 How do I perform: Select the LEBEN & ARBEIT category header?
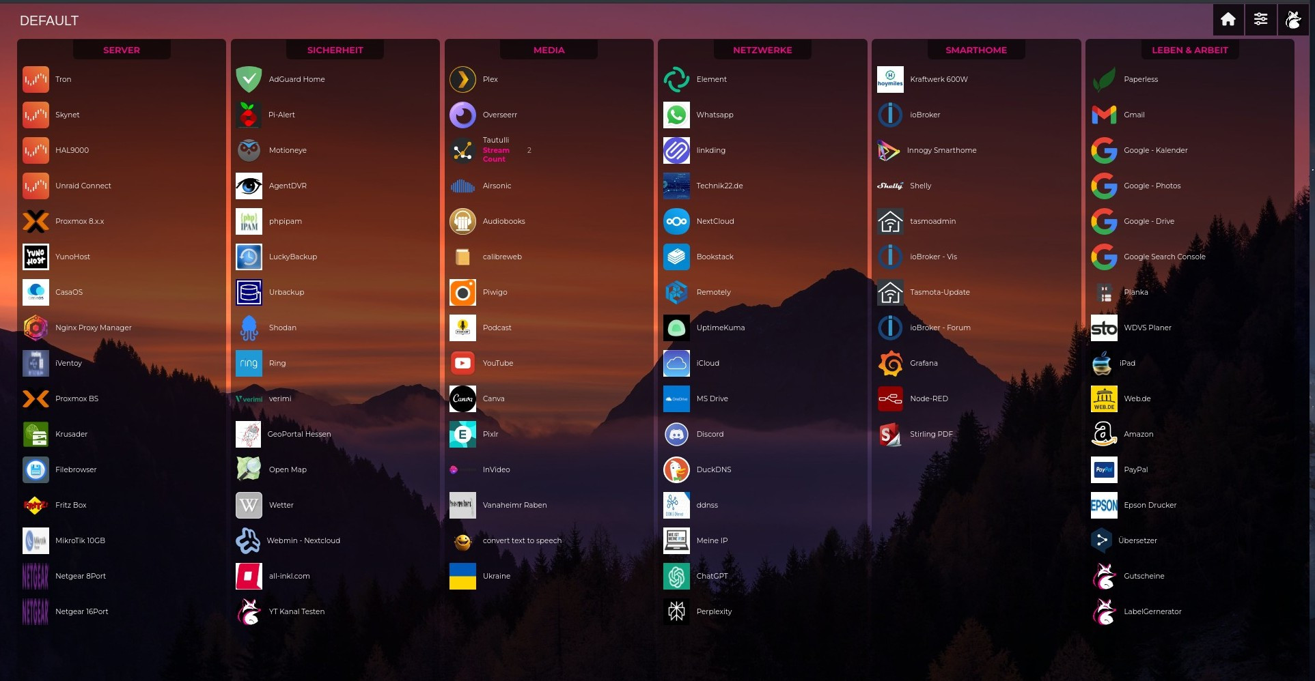pos(1190,50)
